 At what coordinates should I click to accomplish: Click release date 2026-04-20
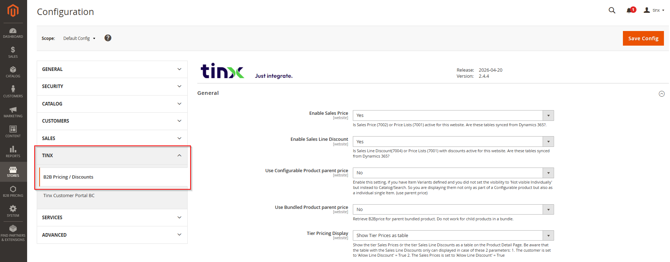(x=491, y=70)
